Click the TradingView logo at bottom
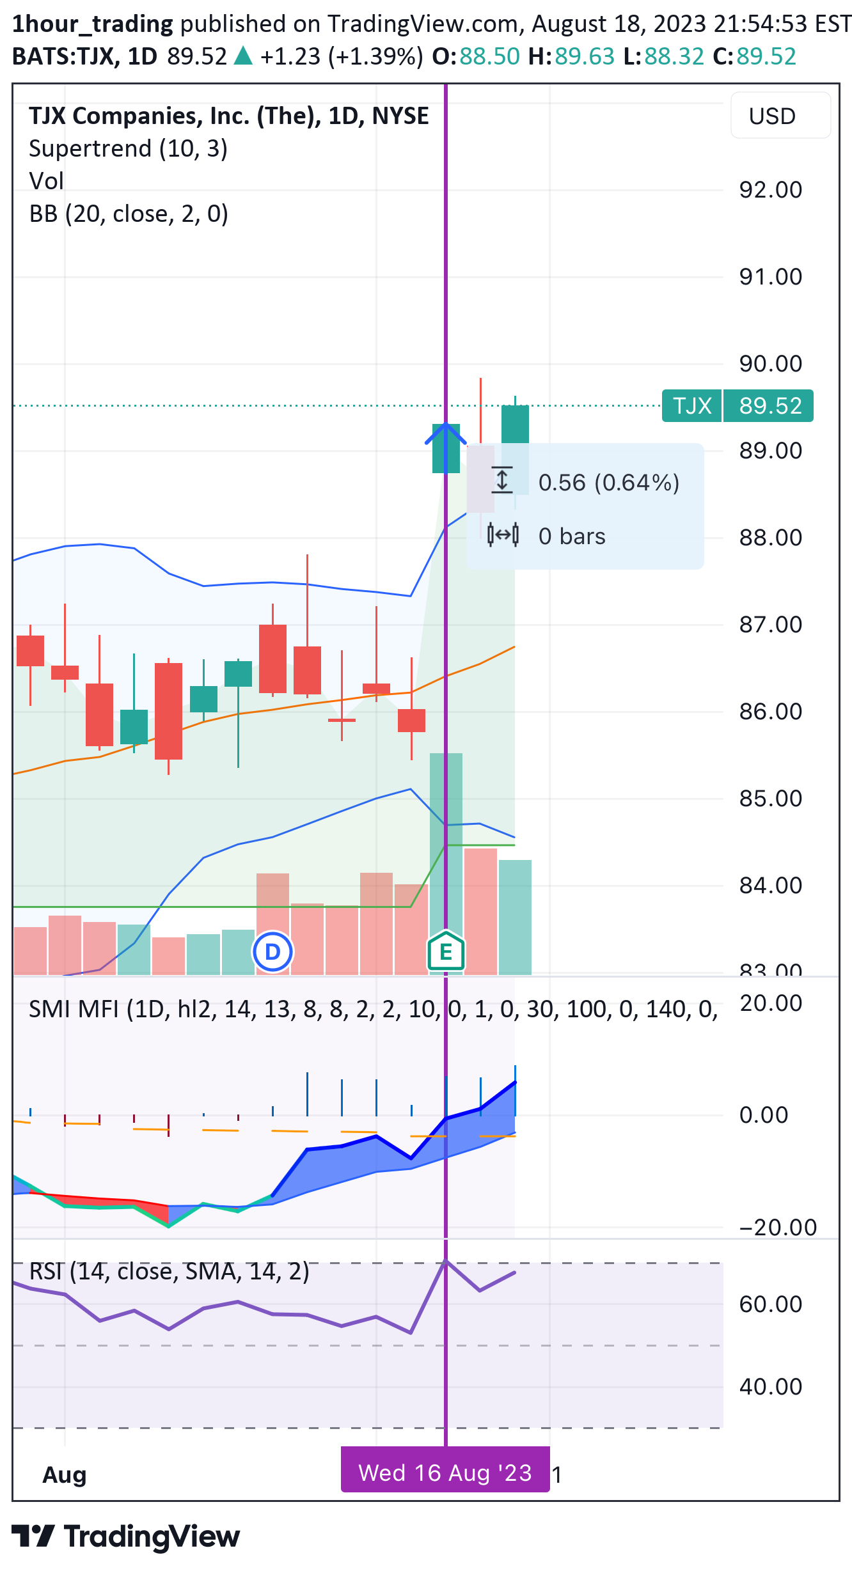 click(x=125, y=1536)
